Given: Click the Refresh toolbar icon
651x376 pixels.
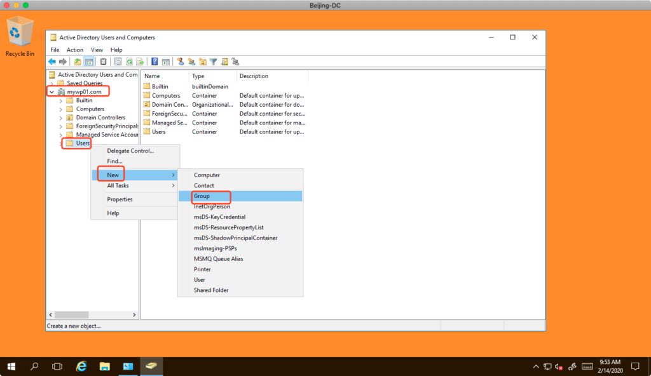Looking at the screenshot, I should tap(129, 62).
